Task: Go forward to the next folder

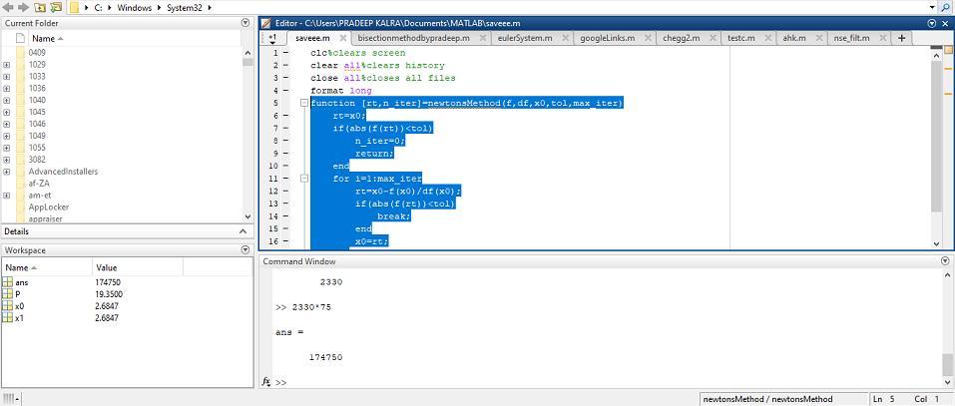Action: click(x=23, y=7)
